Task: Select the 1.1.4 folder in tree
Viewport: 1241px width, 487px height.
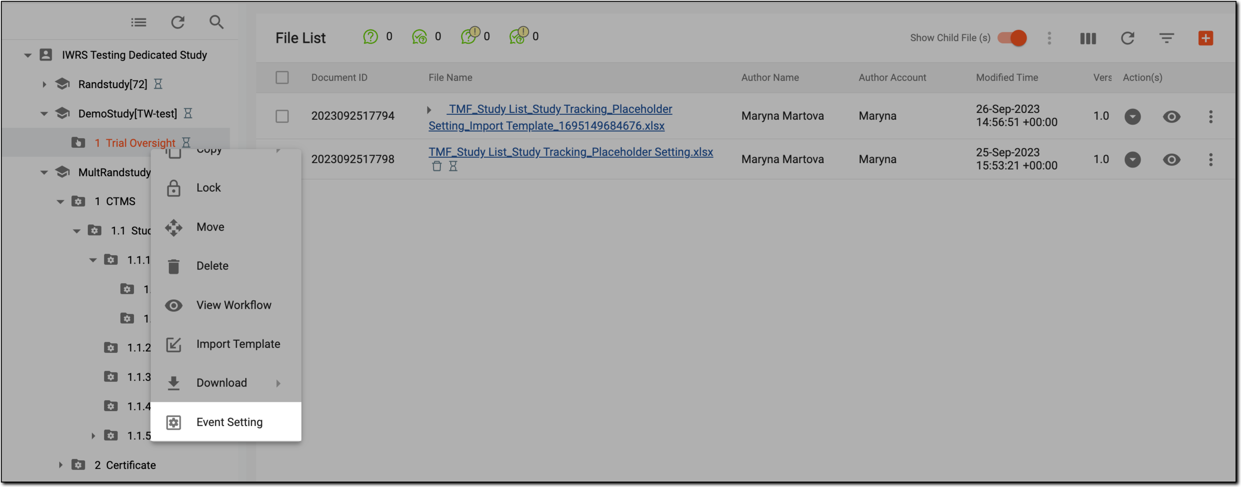Action: [138, 406]
